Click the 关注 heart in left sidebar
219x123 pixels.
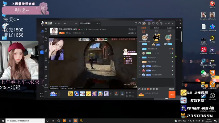click(46, 30)
